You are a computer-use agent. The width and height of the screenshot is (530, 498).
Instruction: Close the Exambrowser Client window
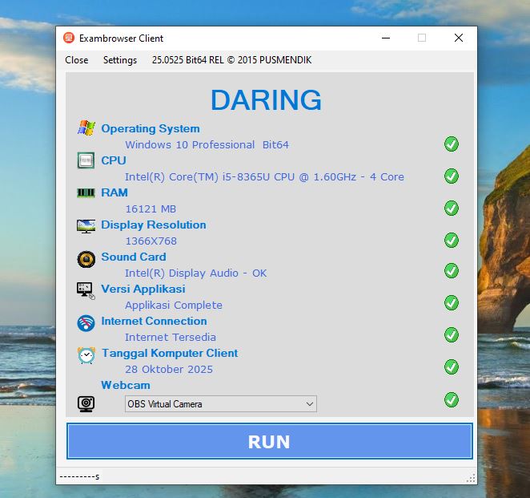[x=458, y=38]
